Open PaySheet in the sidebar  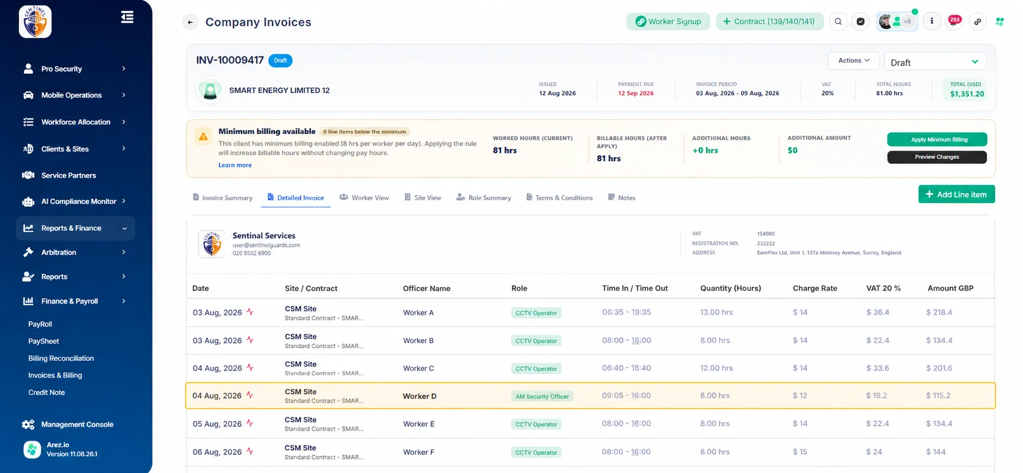(43, 341)
